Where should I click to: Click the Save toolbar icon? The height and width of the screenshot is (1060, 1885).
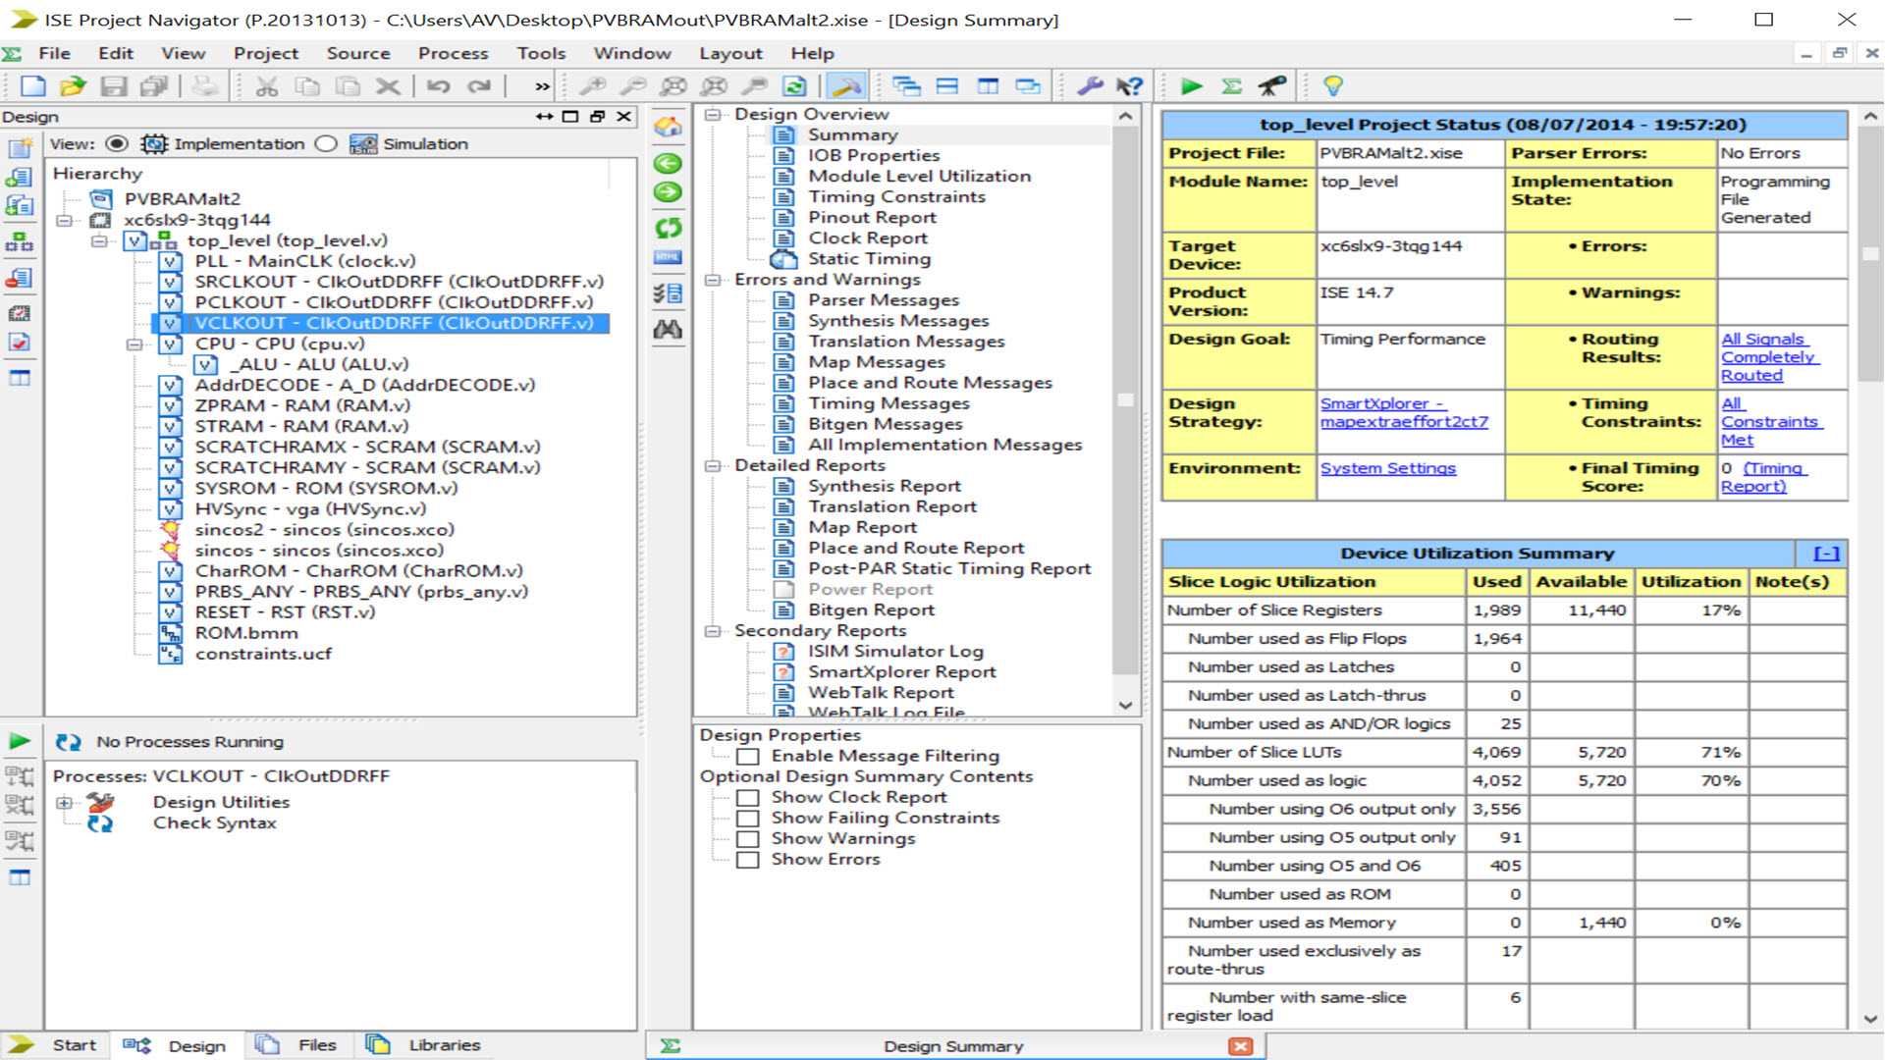(x=114, y=86)
